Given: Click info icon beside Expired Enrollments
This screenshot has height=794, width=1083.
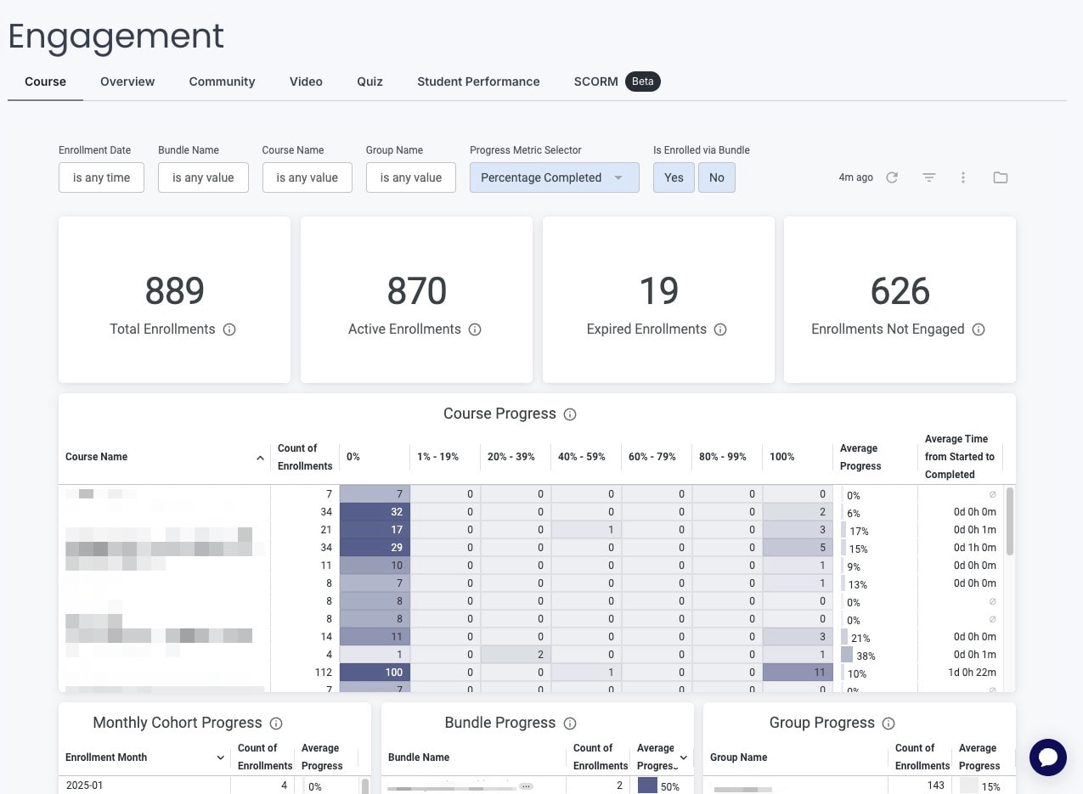Looking at the screenshot, I should point(720,329).
